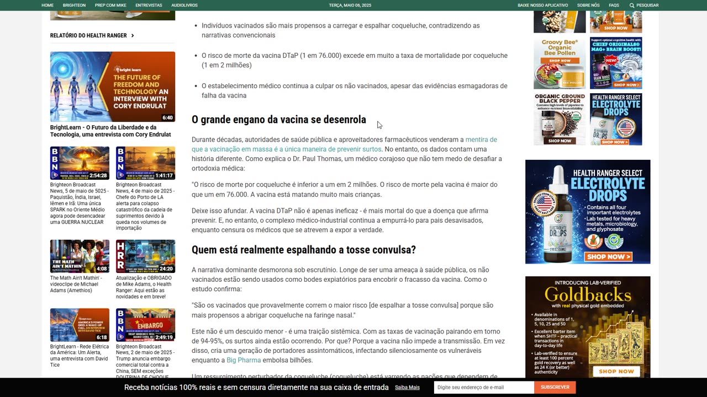Focus the e-mail address input field

click(x=484, y=387)
